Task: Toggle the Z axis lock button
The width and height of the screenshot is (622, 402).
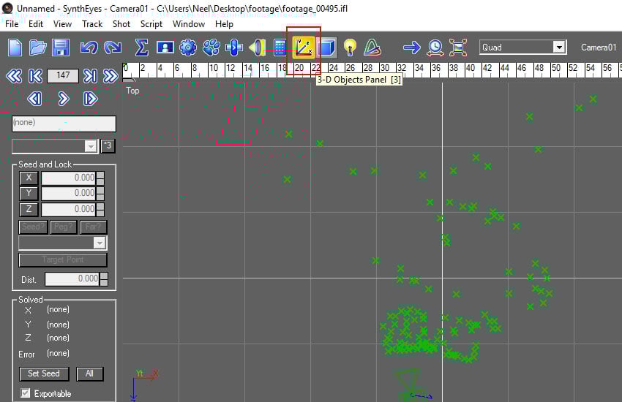Action: 29,210
